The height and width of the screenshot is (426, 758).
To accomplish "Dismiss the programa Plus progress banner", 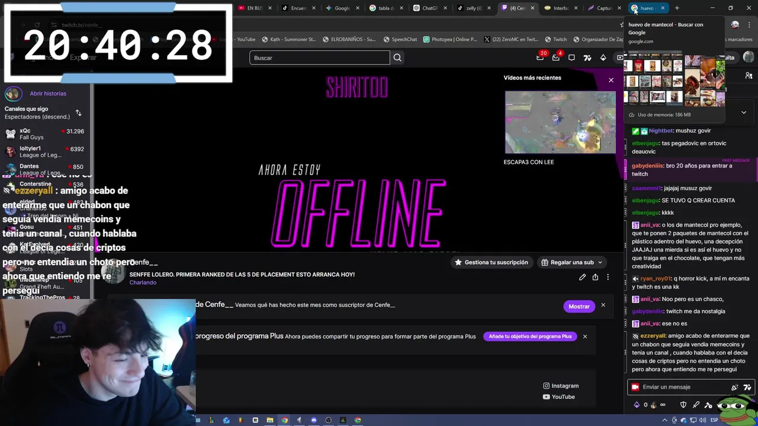I will [584, 336].
